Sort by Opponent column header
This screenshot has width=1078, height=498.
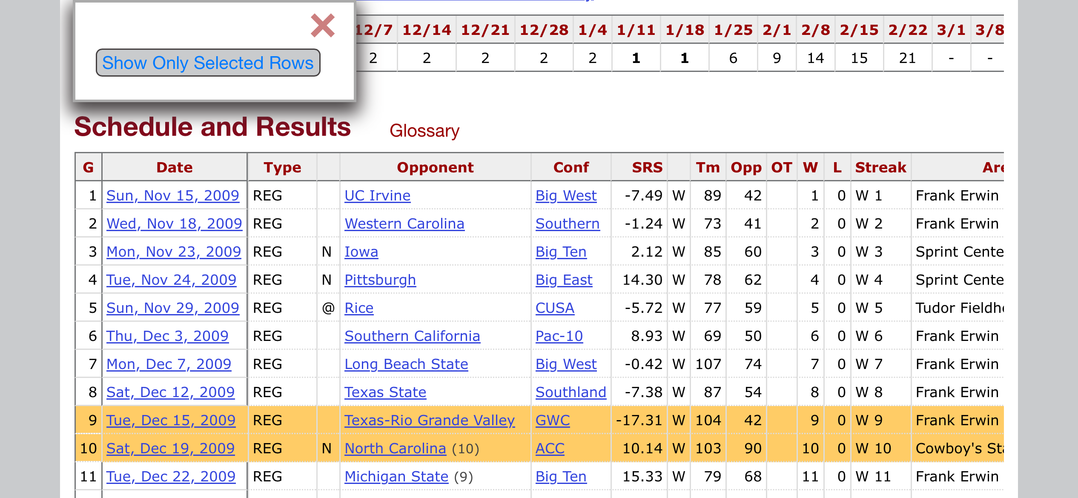(x=435, y=167)
